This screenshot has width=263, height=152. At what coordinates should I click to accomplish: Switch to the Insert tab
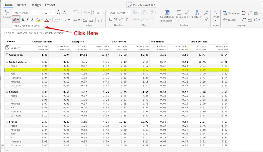tap(22, 5)
